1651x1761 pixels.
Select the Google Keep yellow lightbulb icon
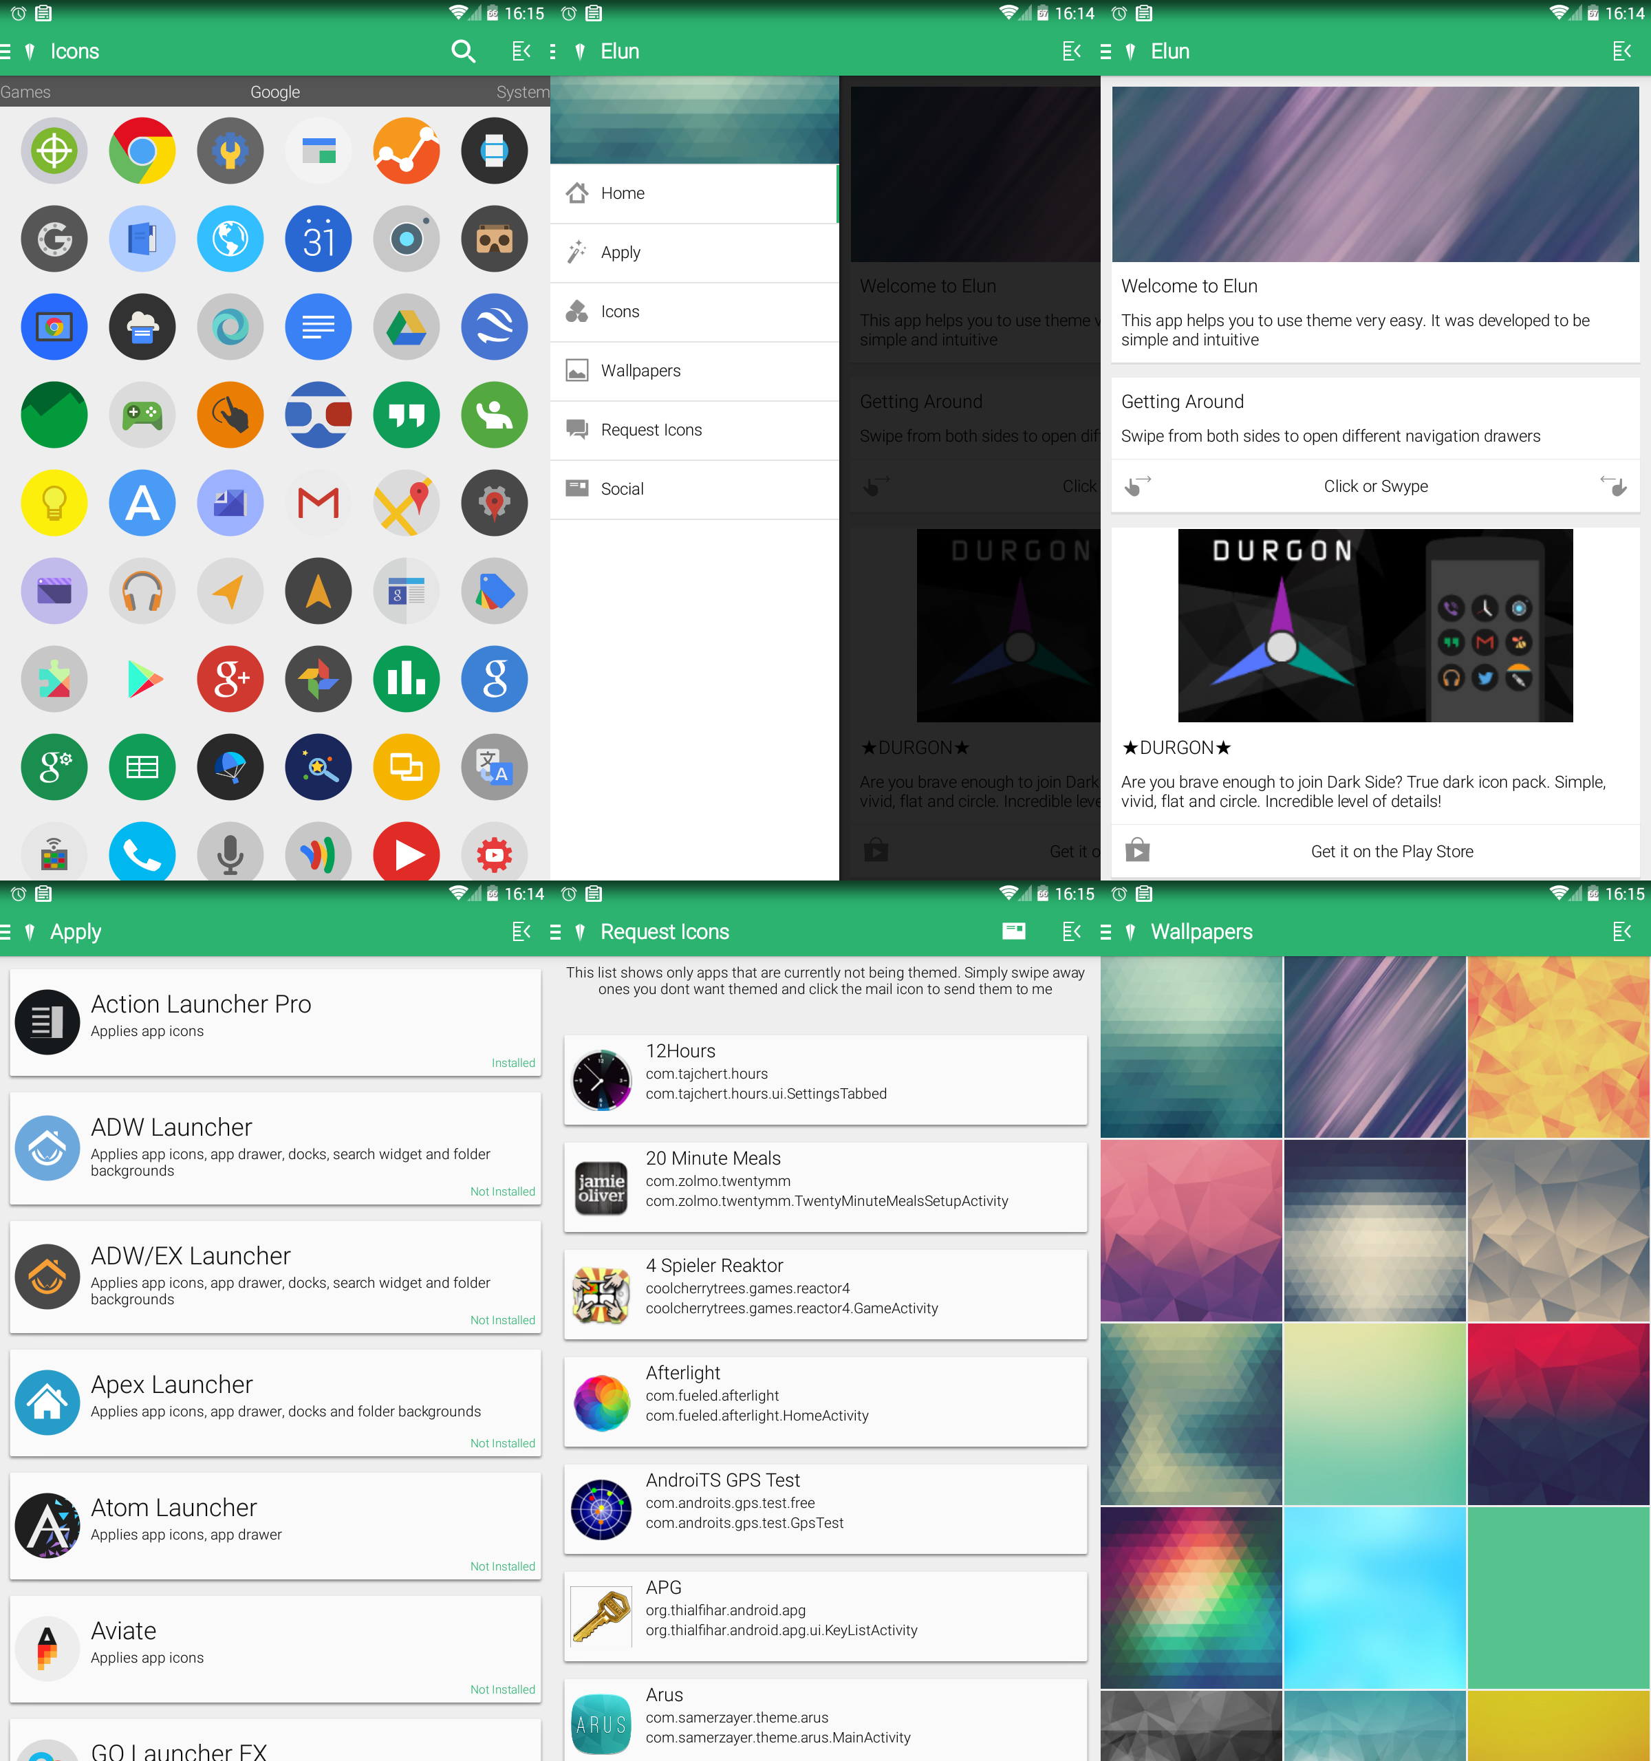point(54,502)
